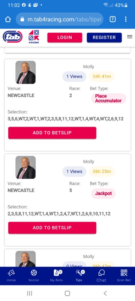Open the browser tab switcher showing 7
The image size is (135, 301).
pos(112,19)
